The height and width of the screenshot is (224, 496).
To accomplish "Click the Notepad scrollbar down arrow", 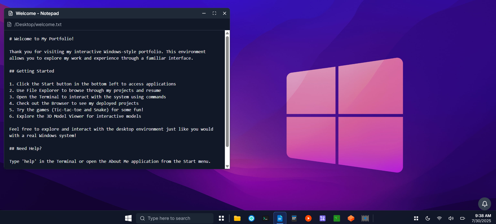I will click(x=227, y=166).
